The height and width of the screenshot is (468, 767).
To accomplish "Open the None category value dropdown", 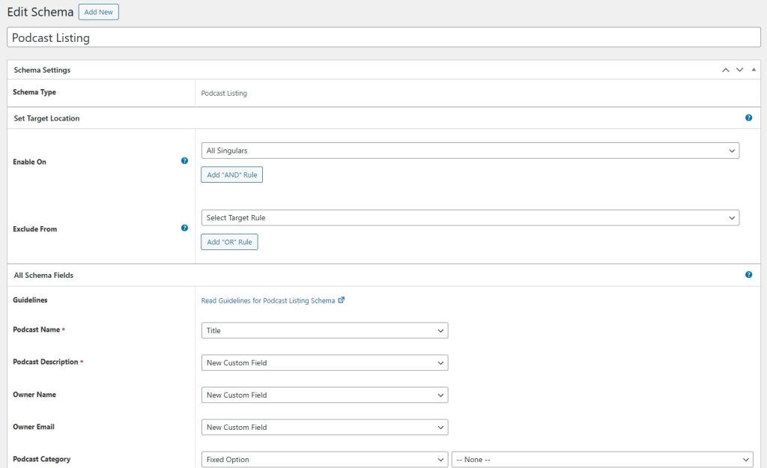I will coord(604,459).
